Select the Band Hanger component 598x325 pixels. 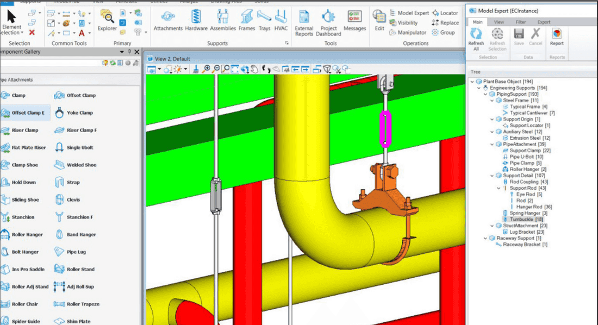point(75,235)
